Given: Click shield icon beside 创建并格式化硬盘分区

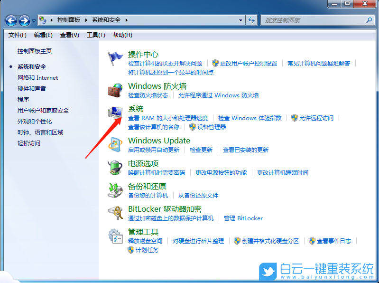Looking at the screenshot, I should (237, 241).
